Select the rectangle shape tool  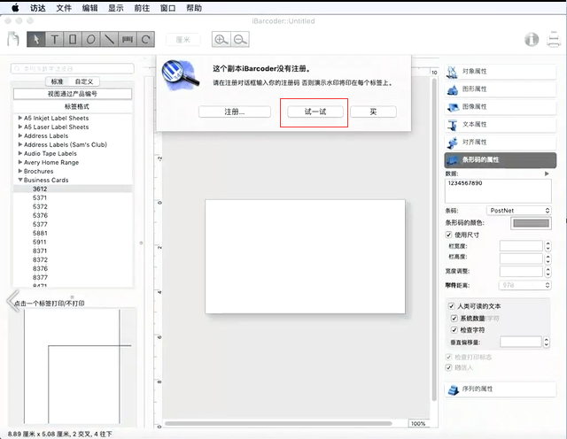coord(73,39)
